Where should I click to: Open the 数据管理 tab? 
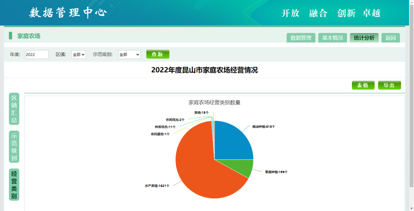tap(301, 38)
